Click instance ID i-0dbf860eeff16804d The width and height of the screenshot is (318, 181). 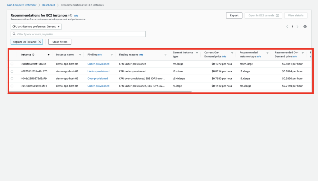pos(34,64)
